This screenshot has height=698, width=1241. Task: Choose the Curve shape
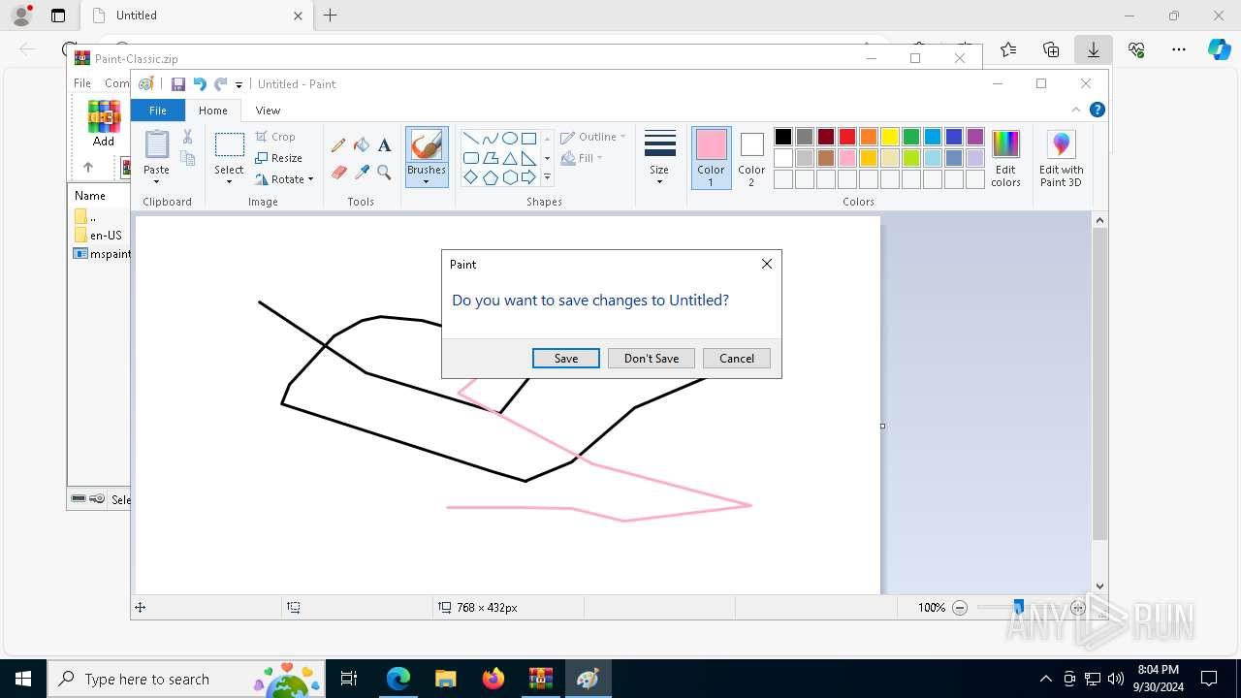[x=490, y=139]
